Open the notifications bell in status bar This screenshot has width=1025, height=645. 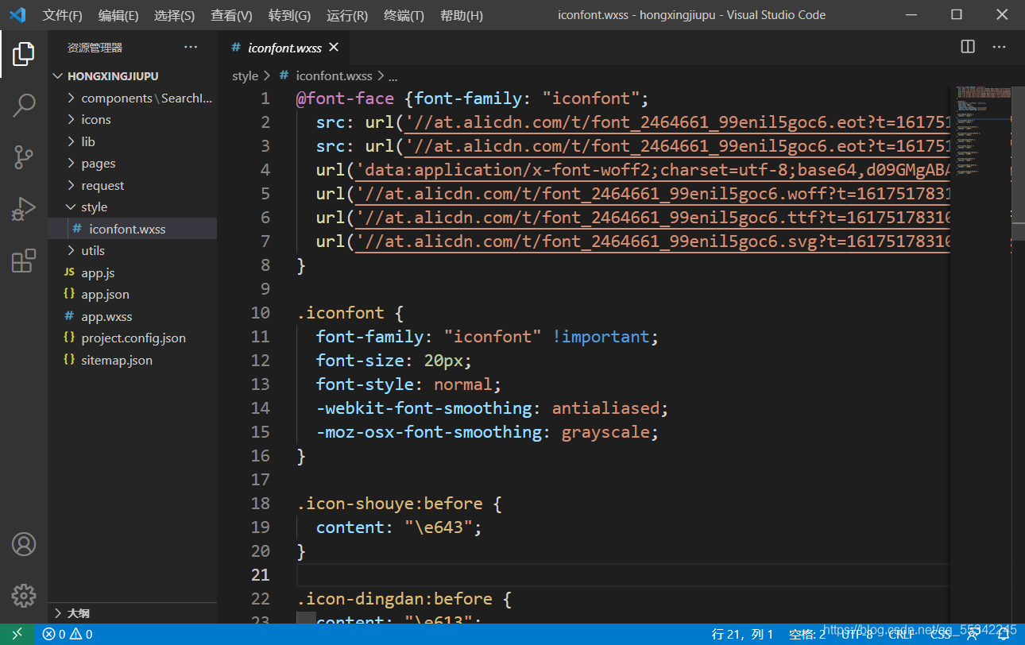[x=1004, y=634]
